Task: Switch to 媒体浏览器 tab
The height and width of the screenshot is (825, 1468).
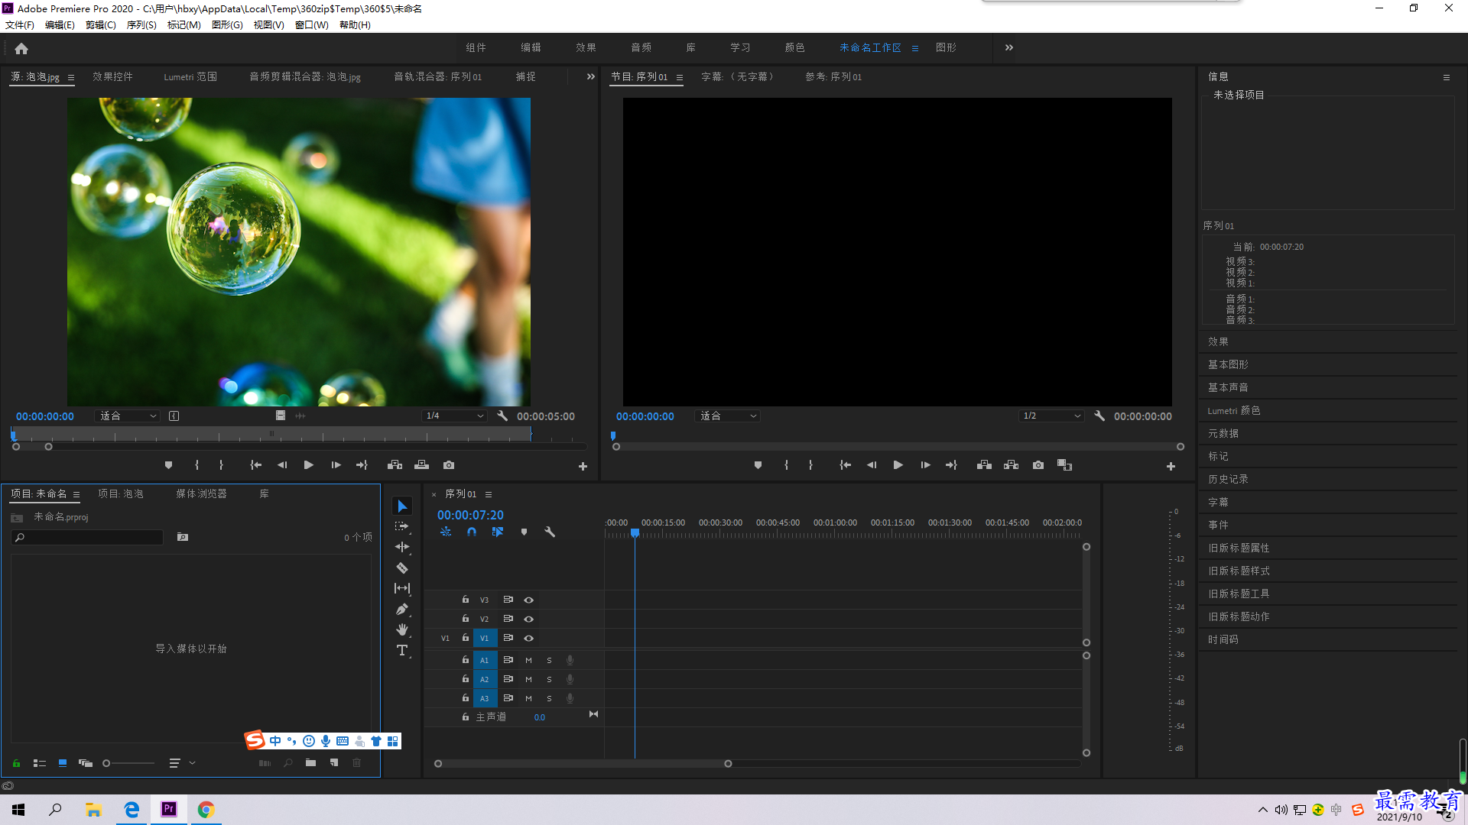Action: tap(201, 494)
